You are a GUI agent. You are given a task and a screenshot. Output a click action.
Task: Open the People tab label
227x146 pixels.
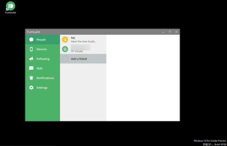point(41,40)
